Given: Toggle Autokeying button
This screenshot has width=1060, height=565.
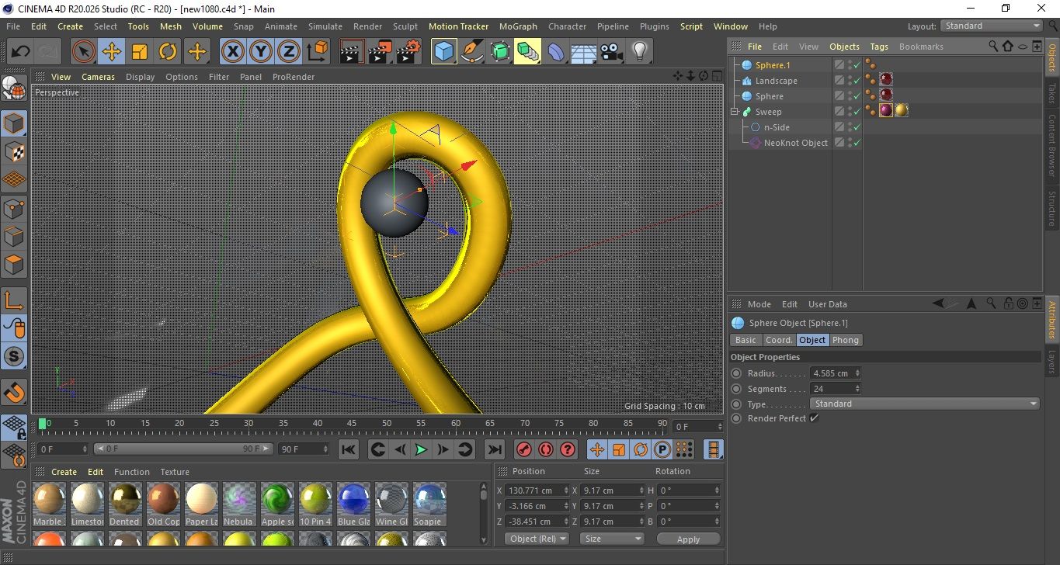Looking at the screenshot, I should [x=546, y=449].
